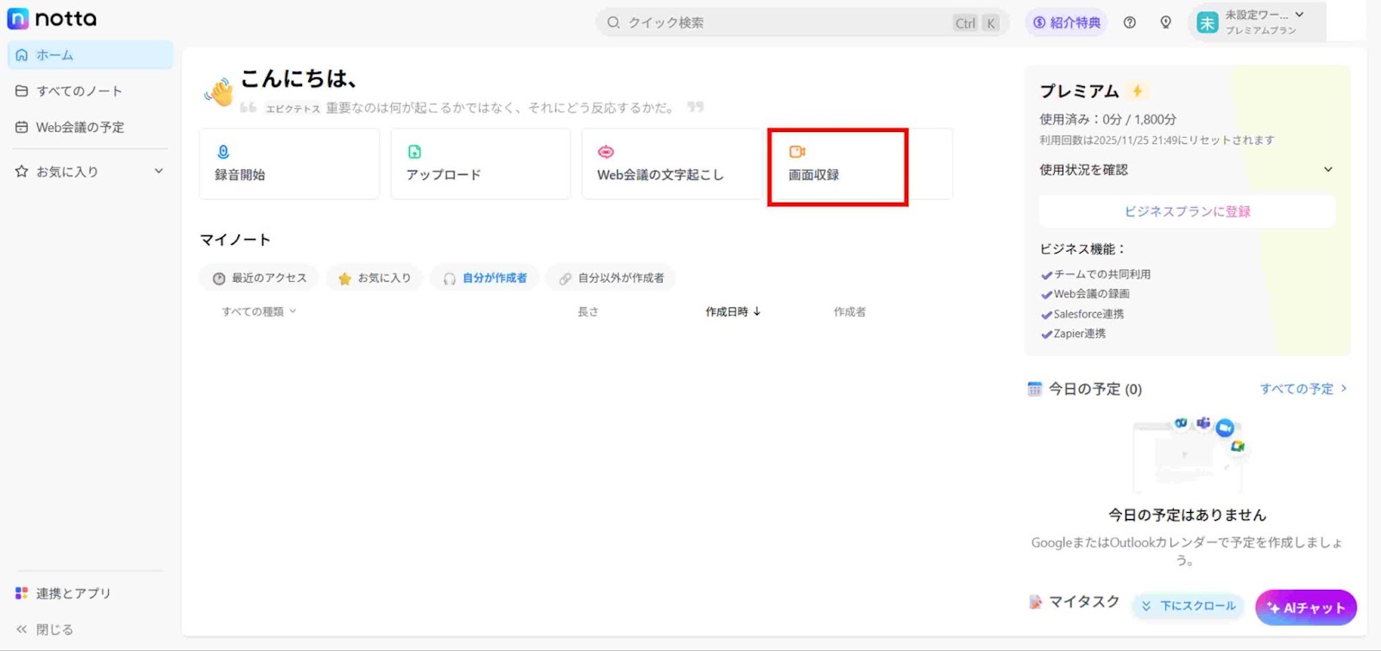Open ホーム in the sidebar

pyautogui.click(x=91, y=54)
